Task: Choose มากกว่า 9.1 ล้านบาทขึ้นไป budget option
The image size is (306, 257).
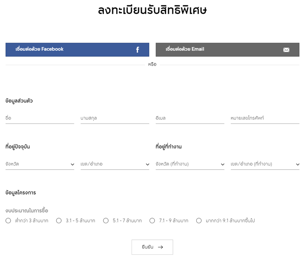Action: tap(199, 221)
